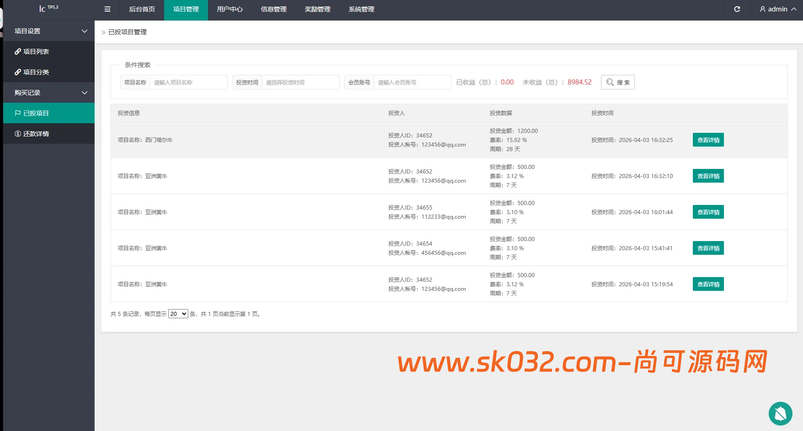Click the 共 5 条记录 pagination text
The height and width of the screenshot is (431, 803).
tap(125, 314)
